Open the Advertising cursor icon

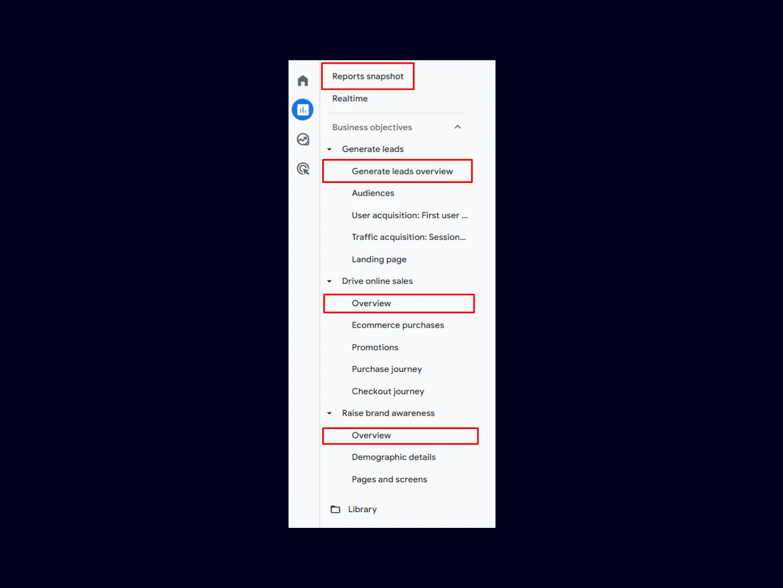(x=303, y=169)
